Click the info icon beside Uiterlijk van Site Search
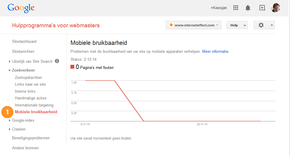The image size is (290, 156). pos(57,61)
